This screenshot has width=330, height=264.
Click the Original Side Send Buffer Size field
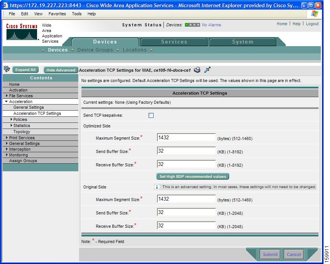[x=186, y=212]
